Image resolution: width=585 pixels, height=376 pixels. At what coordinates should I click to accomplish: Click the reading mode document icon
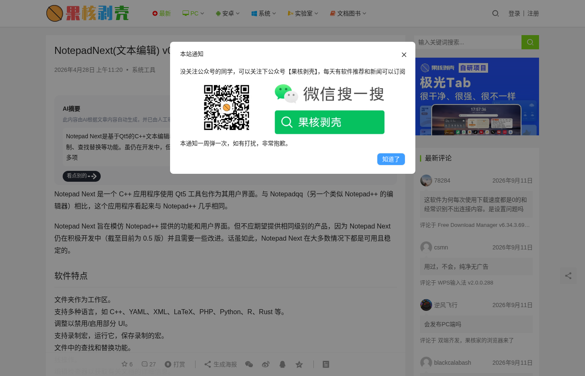click(326, 364)
